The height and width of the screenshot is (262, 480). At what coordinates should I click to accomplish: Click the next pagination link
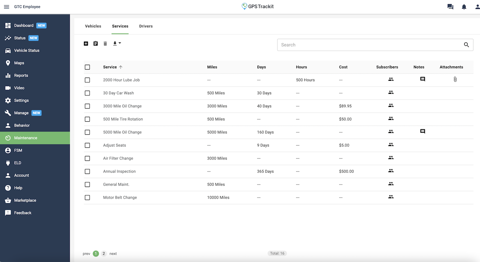point(113,254)
